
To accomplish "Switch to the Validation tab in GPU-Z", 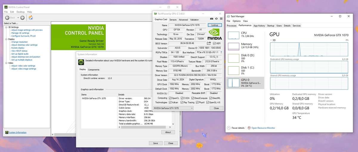I will pos(194,20).
